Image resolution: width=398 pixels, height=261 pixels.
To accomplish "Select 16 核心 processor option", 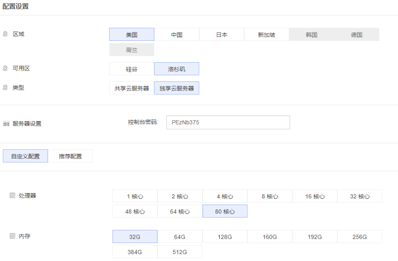I will pyautogui.click(x=315, y=196).
